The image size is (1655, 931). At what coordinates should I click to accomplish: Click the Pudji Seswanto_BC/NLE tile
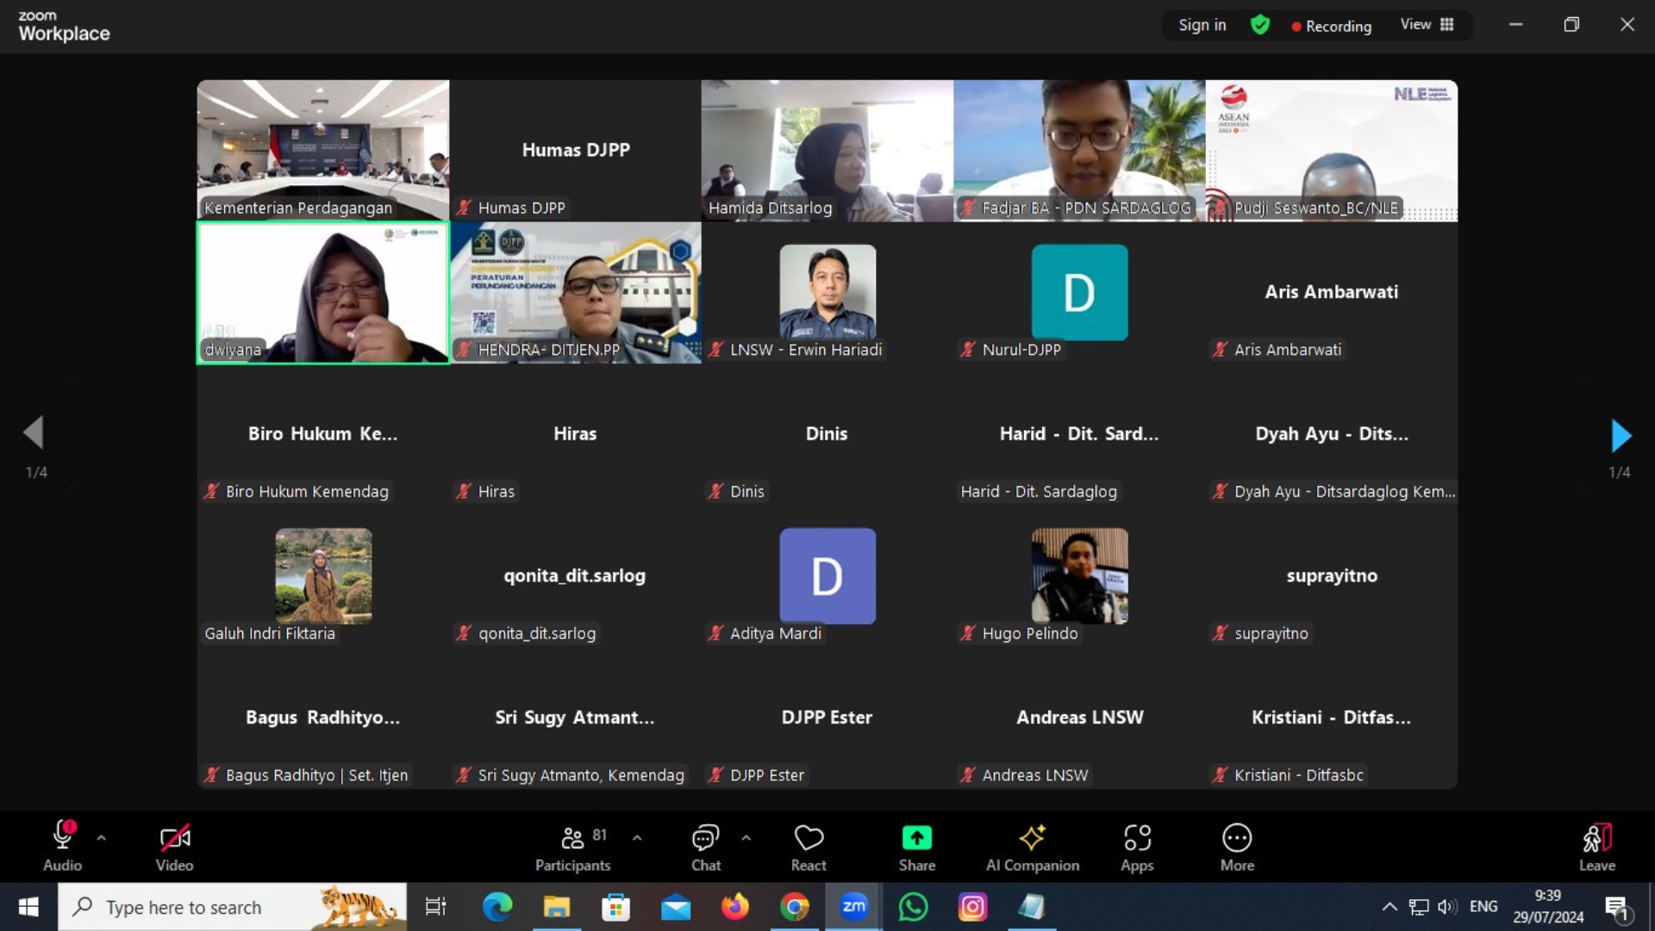coord(1332,151)
